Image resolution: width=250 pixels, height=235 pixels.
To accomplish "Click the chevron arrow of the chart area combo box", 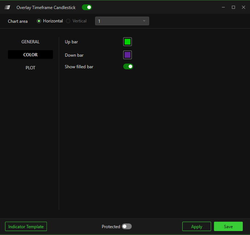I will pyautogui.click(x=144, y=21).
